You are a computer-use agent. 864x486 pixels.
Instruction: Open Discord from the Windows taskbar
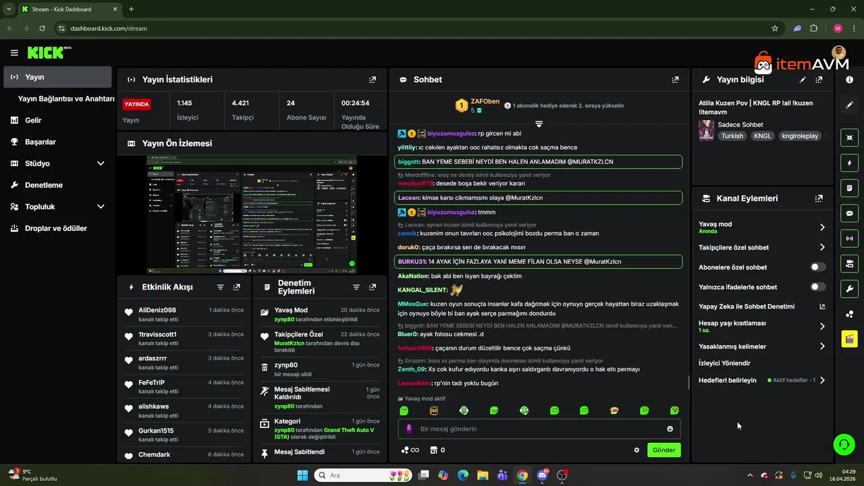point(542,475)
